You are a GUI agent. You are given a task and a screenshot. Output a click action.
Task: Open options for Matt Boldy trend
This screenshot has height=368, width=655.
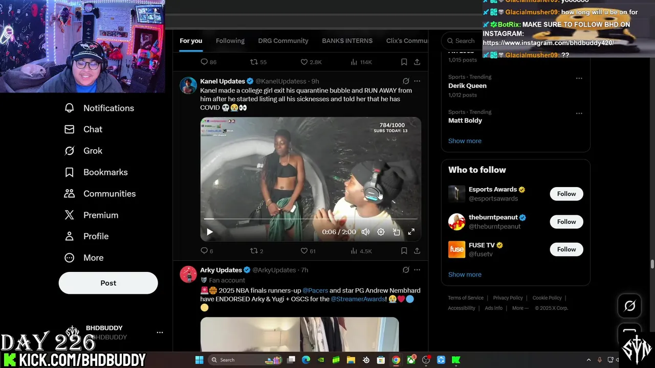[579, 113]
